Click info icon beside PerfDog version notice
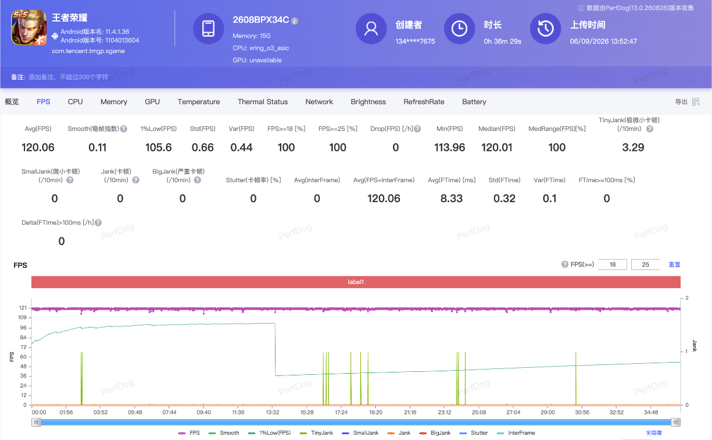 581,8
